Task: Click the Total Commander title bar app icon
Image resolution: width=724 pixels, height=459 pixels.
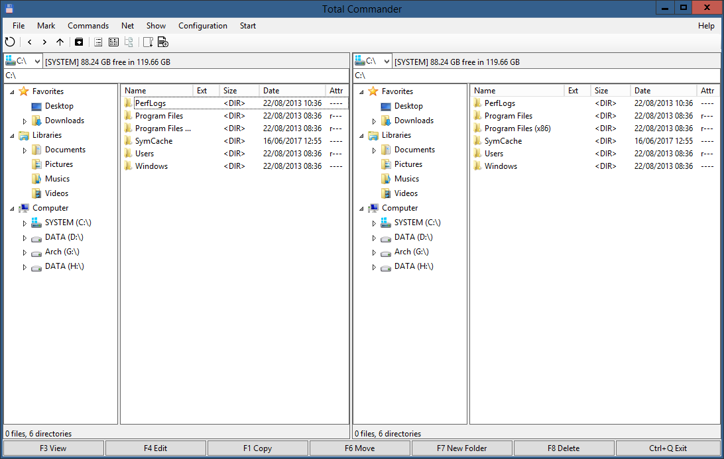Action: click(9, 9)
